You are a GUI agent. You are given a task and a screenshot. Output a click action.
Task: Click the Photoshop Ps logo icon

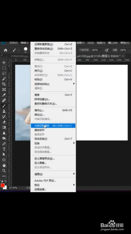tap(3, 43)
